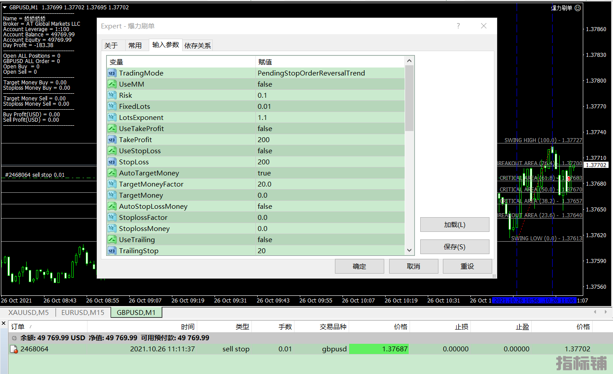Click the smiley expert advisor icon on chart
This screenshot has width=613, height=374.
click(x=577, y=8)
